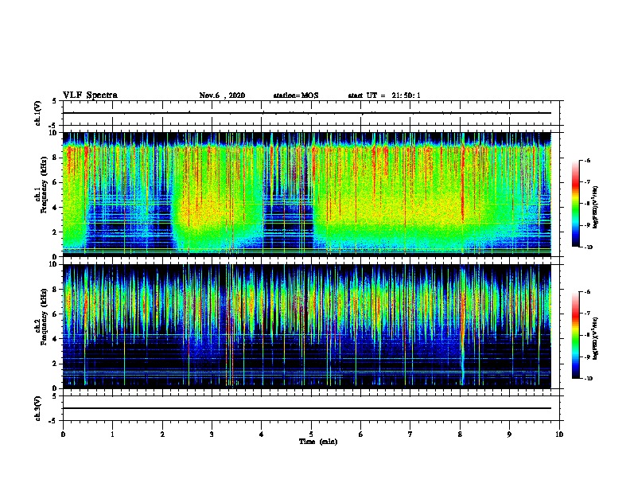
Task: Click the time axis tick label '0'
Action: 63,434
